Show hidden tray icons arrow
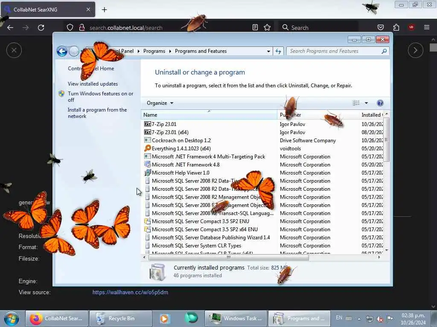The width and height of the screenshot is (437, 327). (x=359, y=318)
